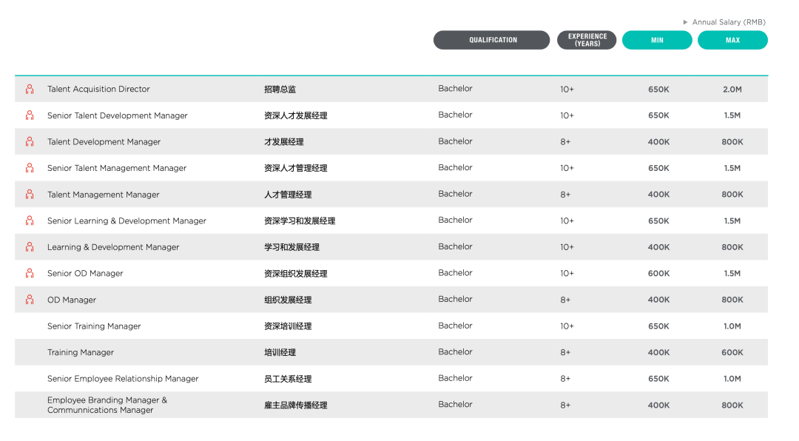
Task: Select the Talent Acquisition Director title
Action: [98, 89]
